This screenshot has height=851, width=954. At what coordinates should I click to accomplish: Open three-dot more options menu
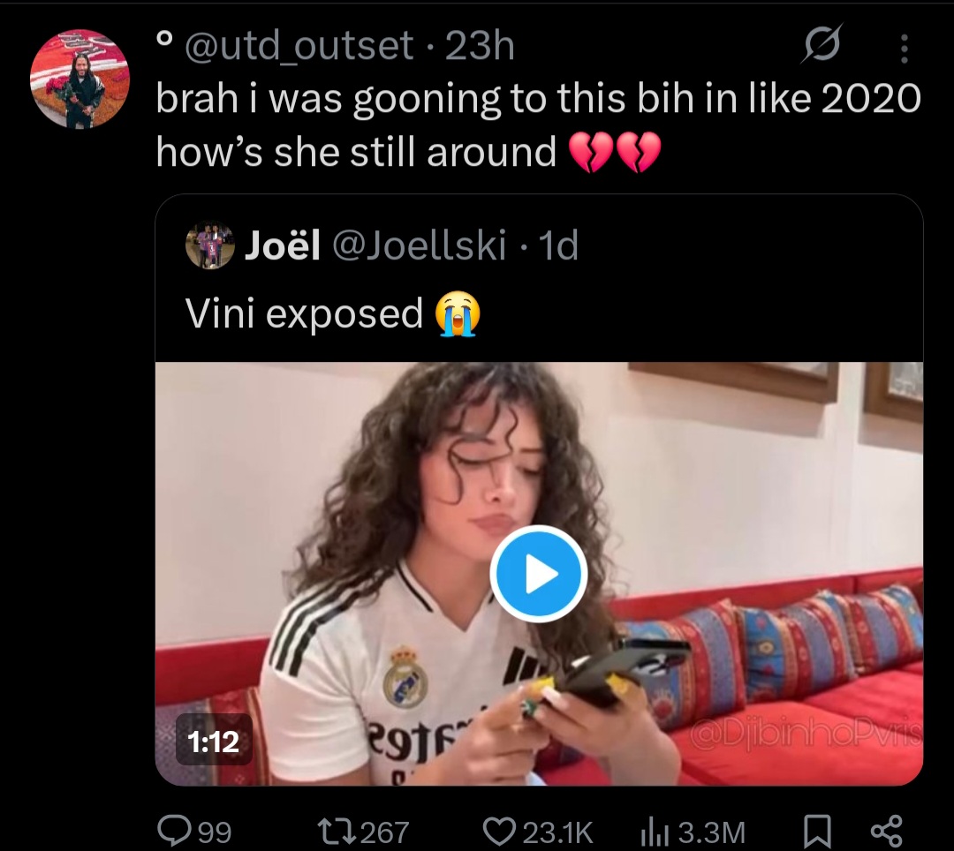click(905, 48)
